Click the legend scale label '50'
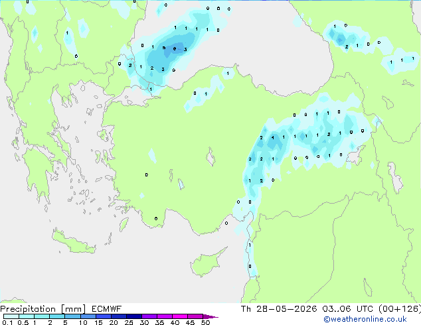This screenshot has height=325, width=421. tap(205, 322)
